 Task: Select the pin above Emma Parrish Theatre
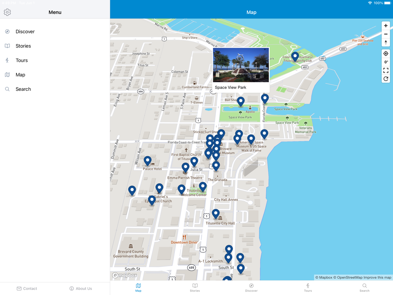click(x=185, y=168)
